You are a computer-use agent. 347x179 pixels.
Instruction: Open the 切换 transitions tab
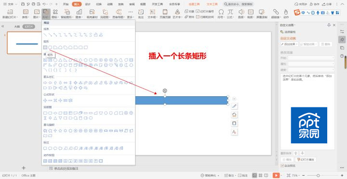(x=99, y=4)
